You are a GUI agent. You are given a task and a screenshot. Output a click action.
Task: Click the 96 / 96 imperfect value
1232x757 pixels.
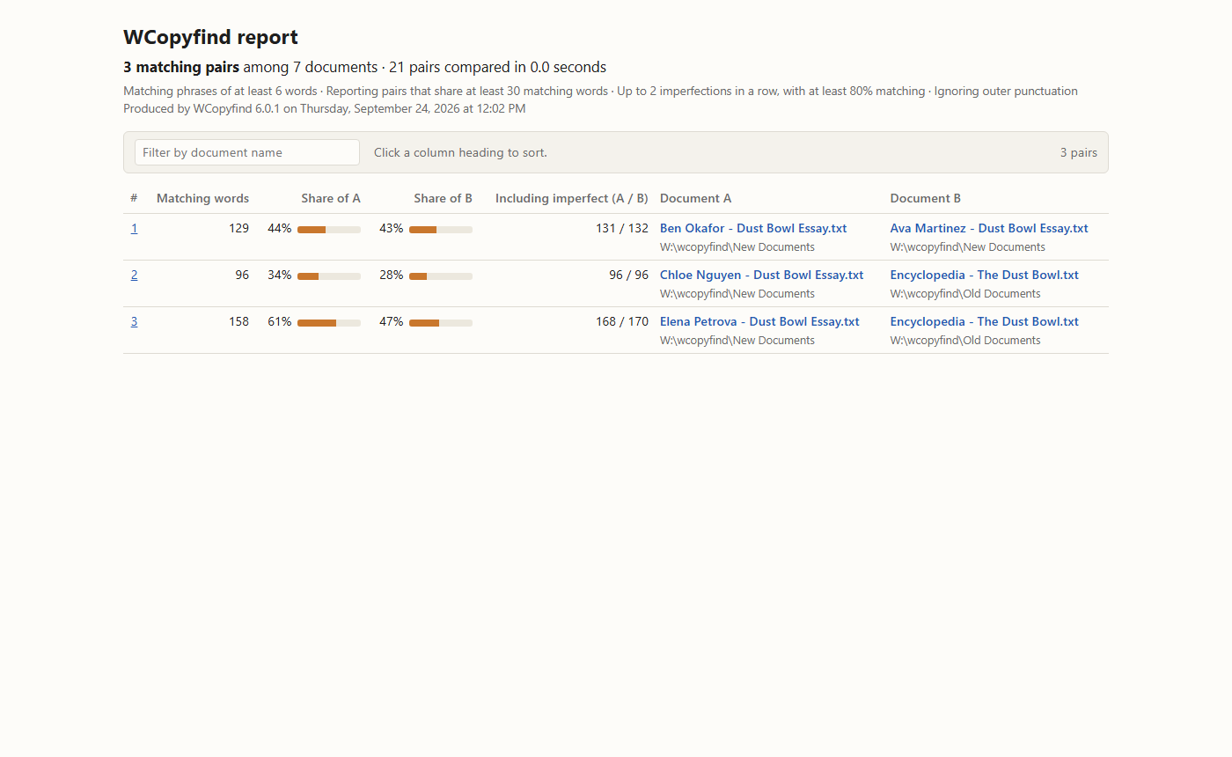click(628, 275)
